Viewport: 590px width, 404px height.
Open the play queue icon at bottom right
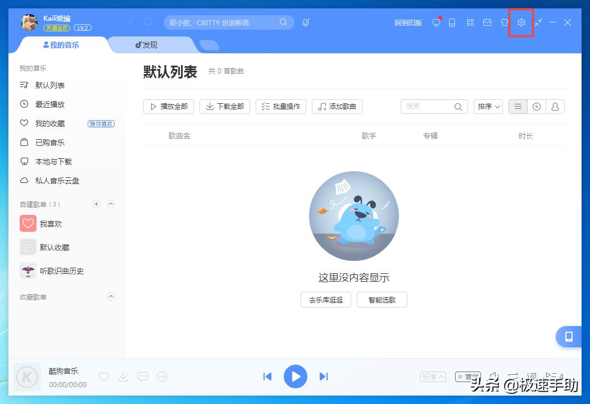(x=553, y=376)
